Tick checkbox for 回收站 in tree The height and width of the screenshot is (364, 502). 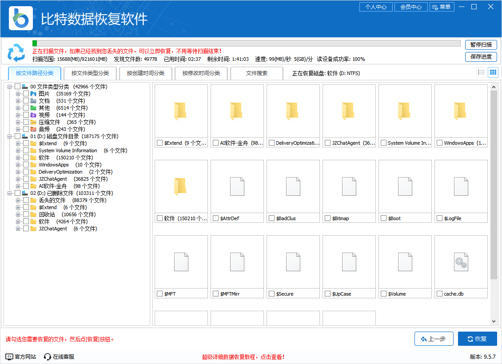[x=26, y=214]
